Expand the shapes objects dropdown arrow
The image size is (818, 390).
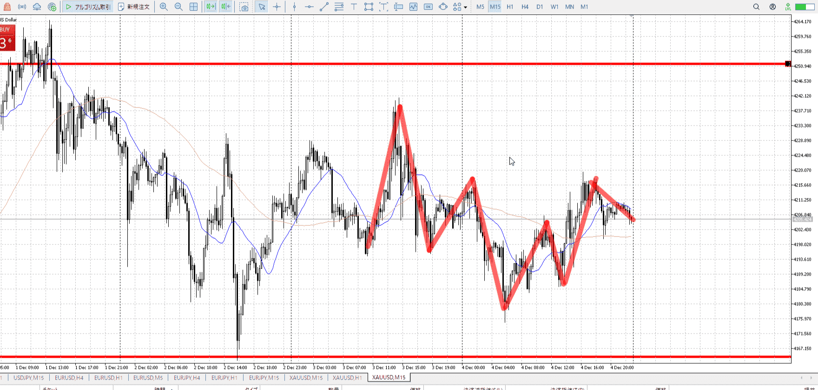(465, 7)
